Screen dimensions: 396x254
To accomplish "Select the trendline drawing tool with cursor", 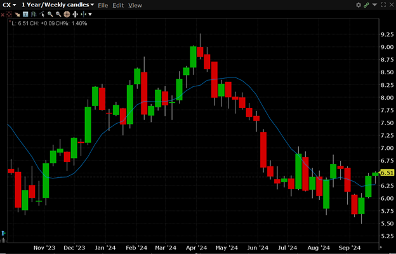I will click(x=42, y=15).
